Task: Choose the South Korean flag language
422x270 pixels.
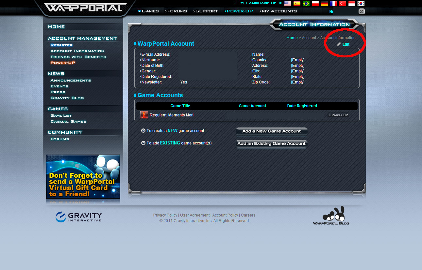Action: point(361,3)
